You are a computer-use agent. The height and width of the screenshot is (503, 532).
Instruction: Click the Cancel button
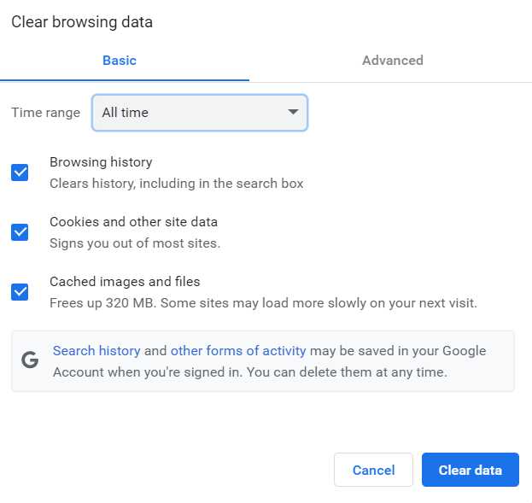pyautogui.click(x=373, y=470)
